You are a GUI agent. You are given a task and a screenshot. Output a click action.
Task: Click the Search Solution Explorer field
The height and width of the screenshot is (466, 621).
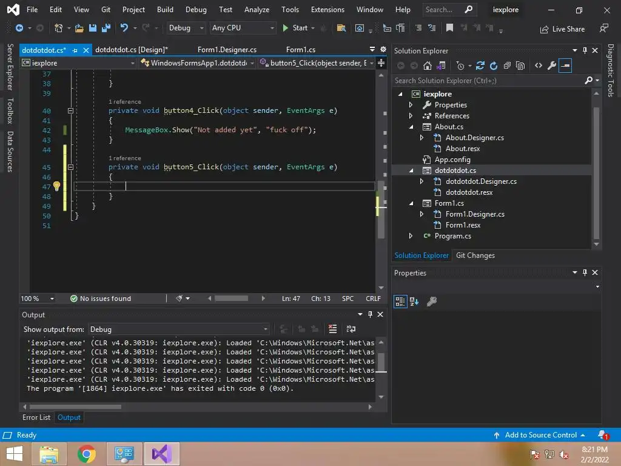click(489, 81)
